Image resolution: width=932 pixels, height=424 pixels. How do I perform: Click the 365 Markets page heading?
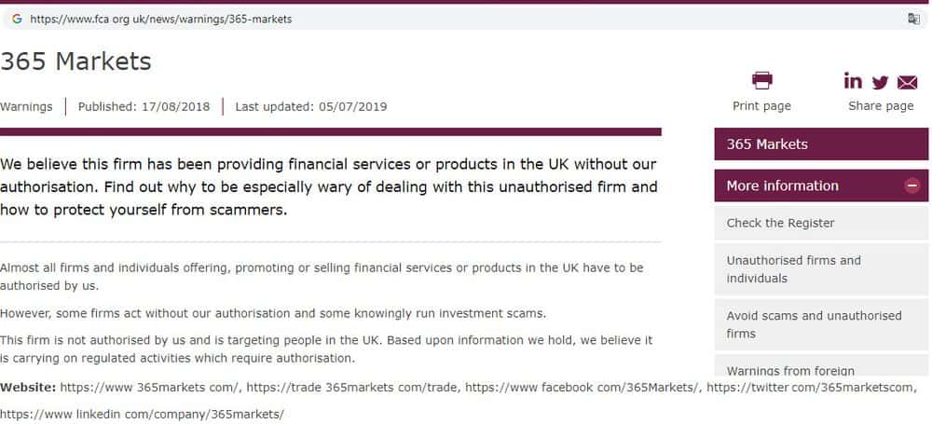75,62
